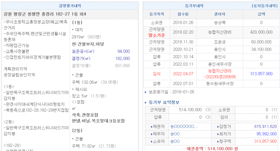The height and width of the screenshot is (151, 280).
Task: Open the 토지등기내역 link
Action: point(264,6)
